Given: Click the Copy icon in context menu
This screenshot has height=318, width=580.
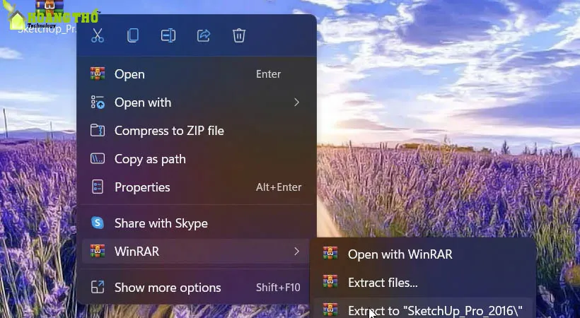Looking at the screenshot, I should pyautogui.click(x=133, y=35).
